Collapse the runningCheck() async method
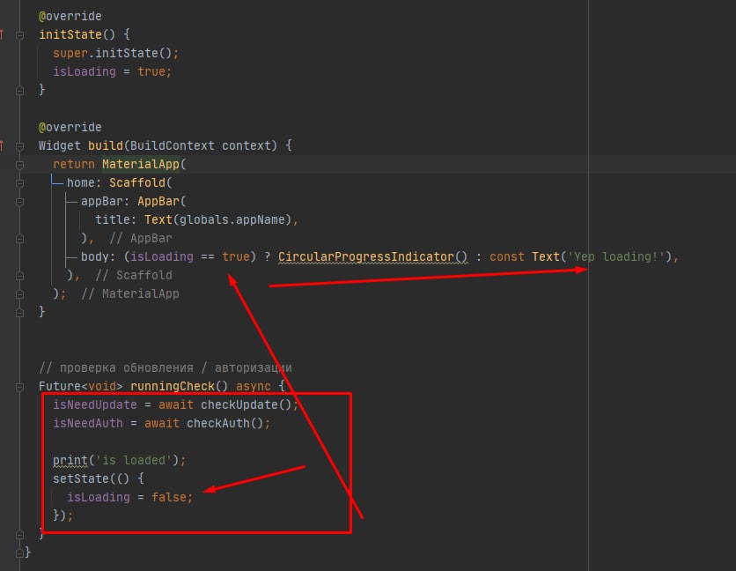This screenshot has height=571, width=736. pyautogui.click(x=19, y=387)
